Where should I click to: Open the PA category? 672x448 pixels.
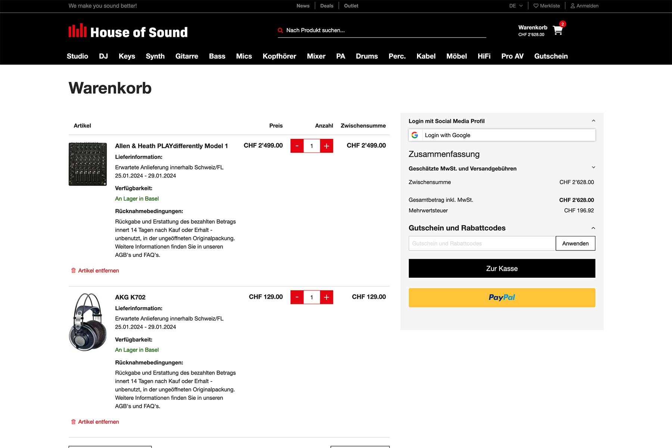pos(340,56)
